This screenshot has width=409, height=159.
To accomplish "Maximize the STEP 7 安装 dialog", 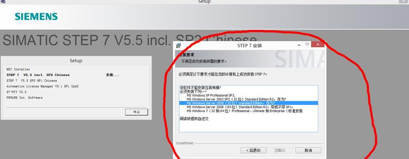I will pos(307,45).
